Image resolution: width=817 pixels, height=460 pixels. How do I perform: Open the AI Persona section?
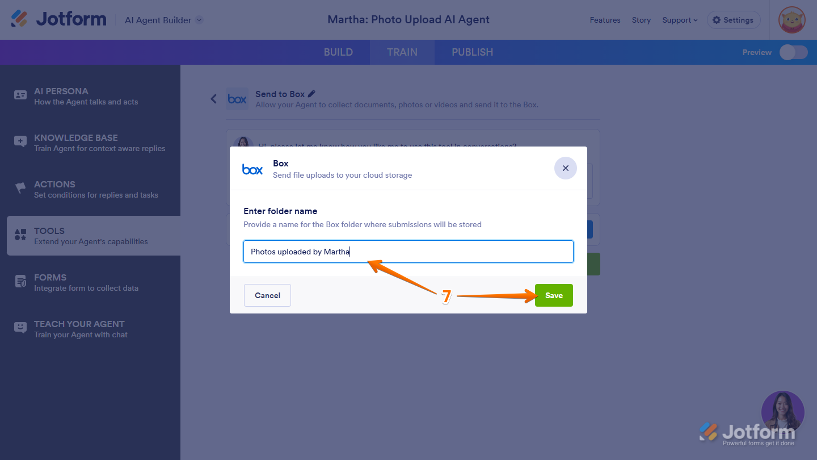tap(94, 96)
